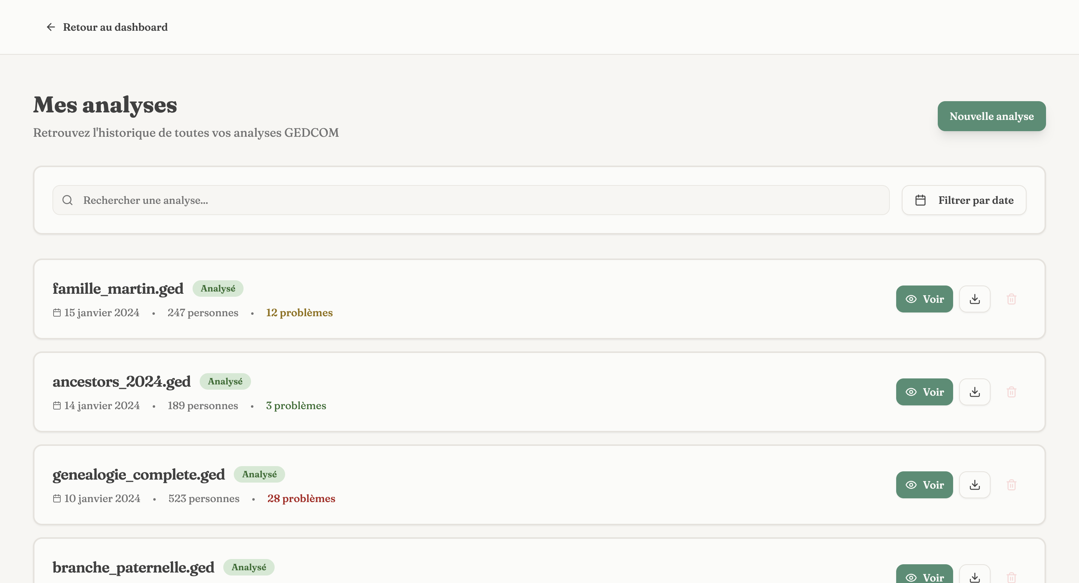The width and height of the screenshot is (1079, 583).
Task: Click the 12 problèmes count
Action: point(299,313)
